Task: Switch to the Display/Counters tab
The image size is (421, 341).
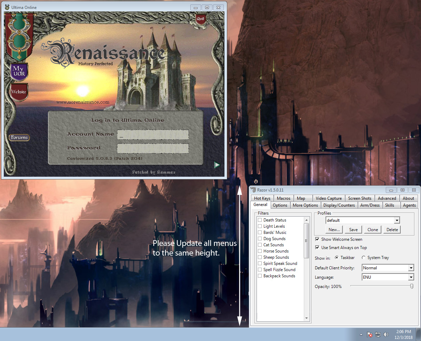Action: tap(339, 205)
